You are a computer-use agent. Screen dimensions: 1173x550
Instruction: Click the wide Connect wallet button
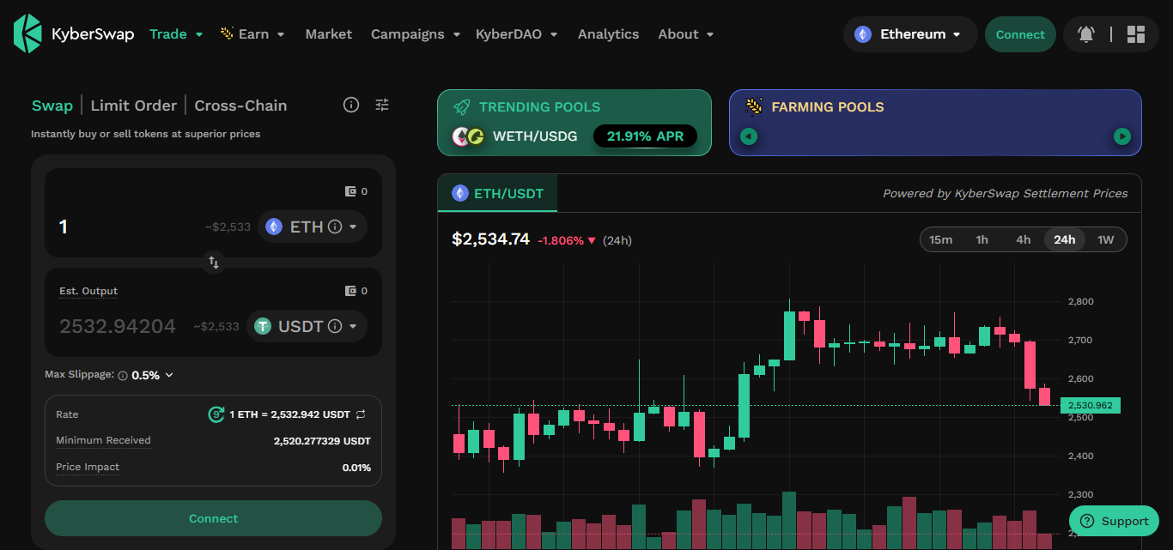click(x=213, y=518)
